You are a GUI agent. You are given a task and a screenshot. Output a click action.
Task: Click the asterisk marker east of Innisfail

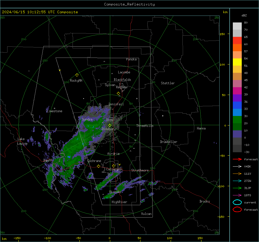tap(137, 99)
